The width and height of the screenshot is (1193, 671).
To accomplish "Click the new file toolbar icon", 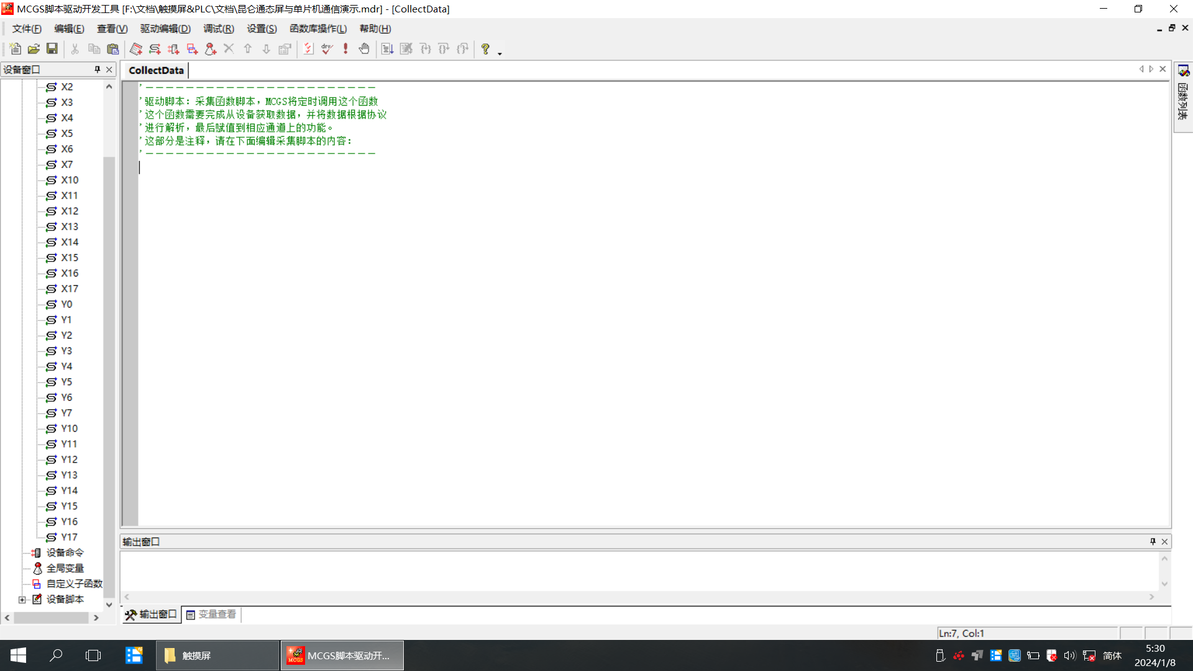I will click(x=16, y=49).
